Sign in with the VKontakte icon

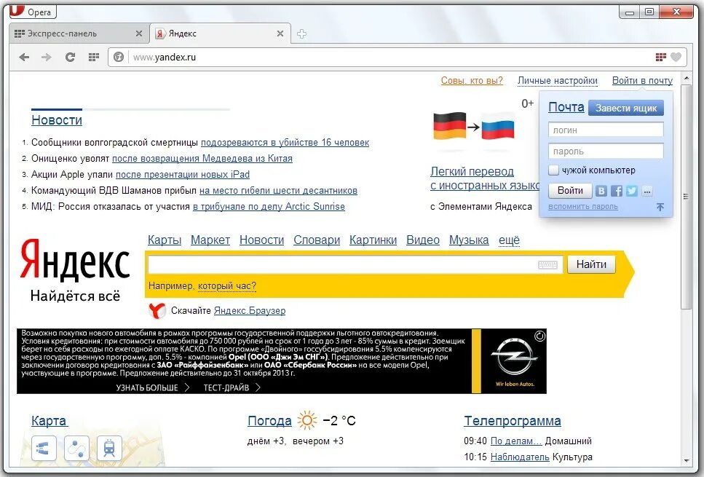point(601,191)
